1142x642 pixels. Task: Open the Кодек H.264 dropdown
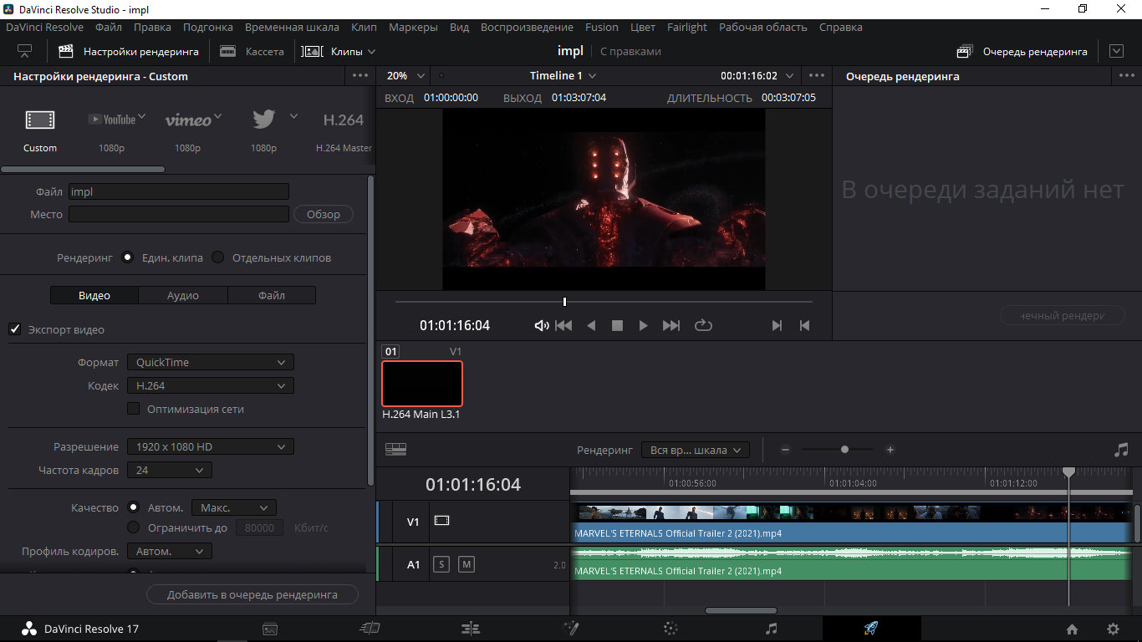click(x=211, y=385)
